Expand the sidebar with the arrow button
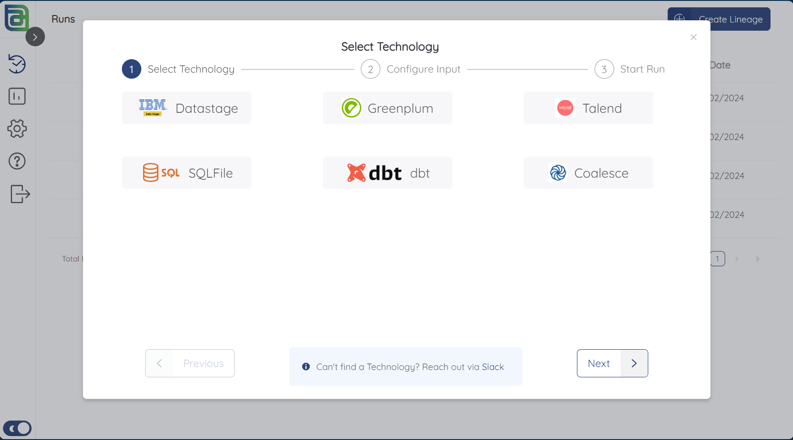793x440 pixels. (35, 37)
